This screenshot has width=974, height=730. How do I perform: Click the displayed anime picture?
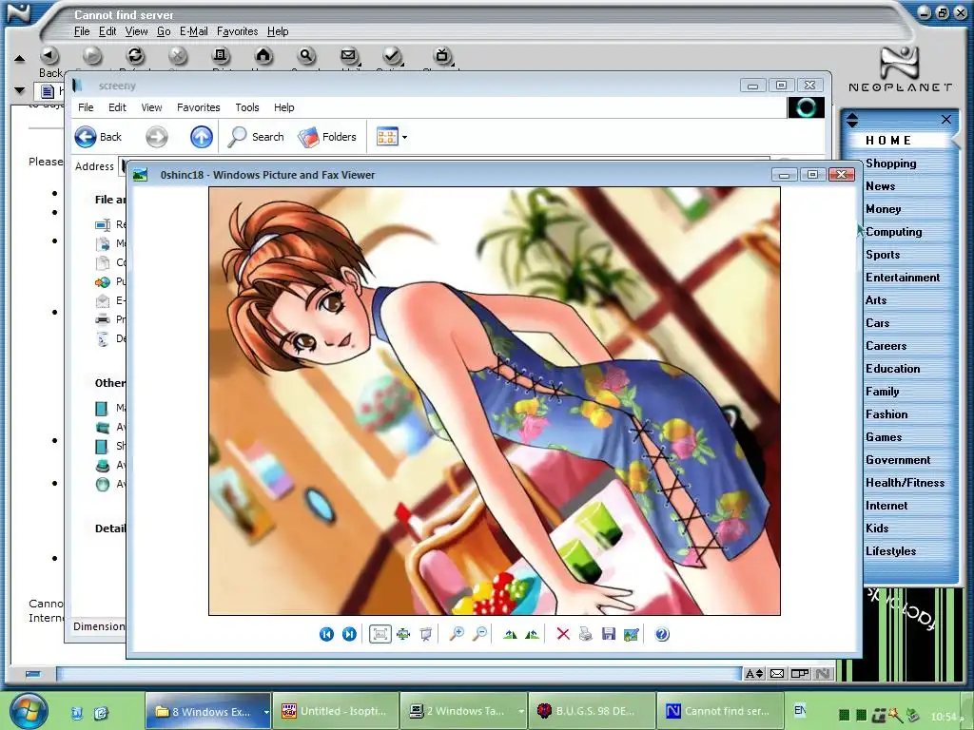pos(495,401)
